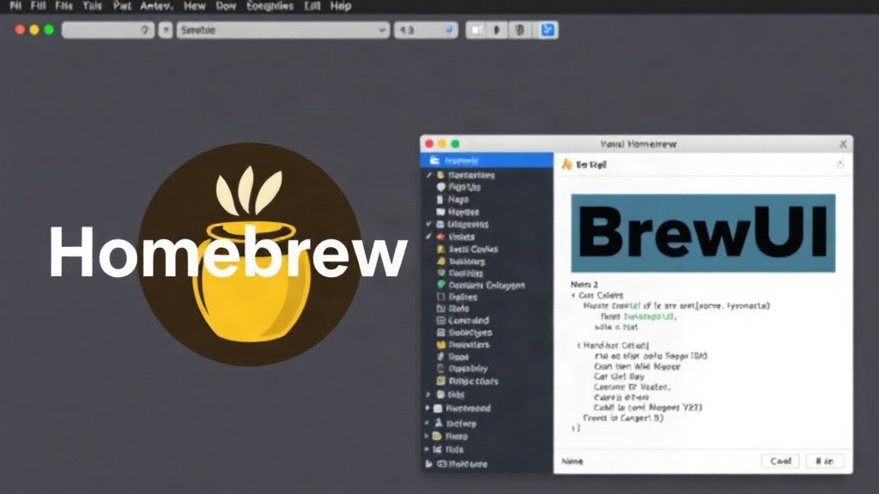The image size is (879, 494).
Task: Open the "File" menu in the menu bar
Action: click(64, 6)
